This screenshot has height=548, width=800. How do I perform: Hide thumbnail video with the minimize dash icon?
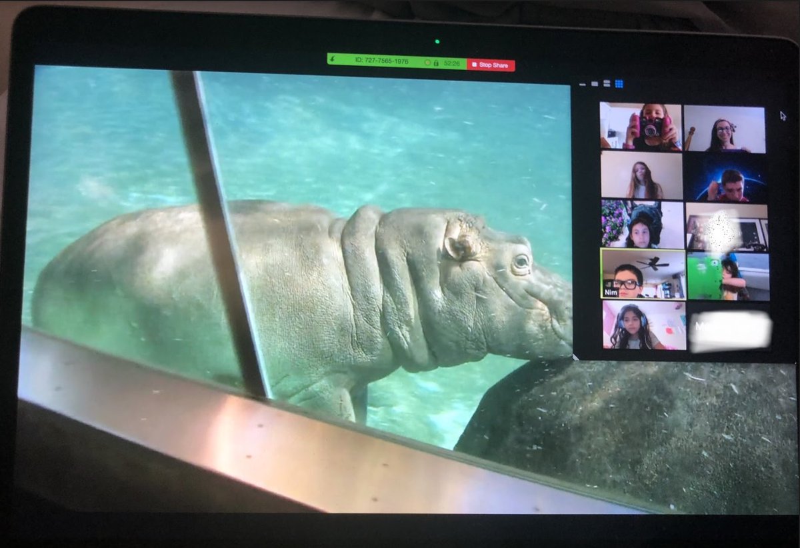click(582, 85)
